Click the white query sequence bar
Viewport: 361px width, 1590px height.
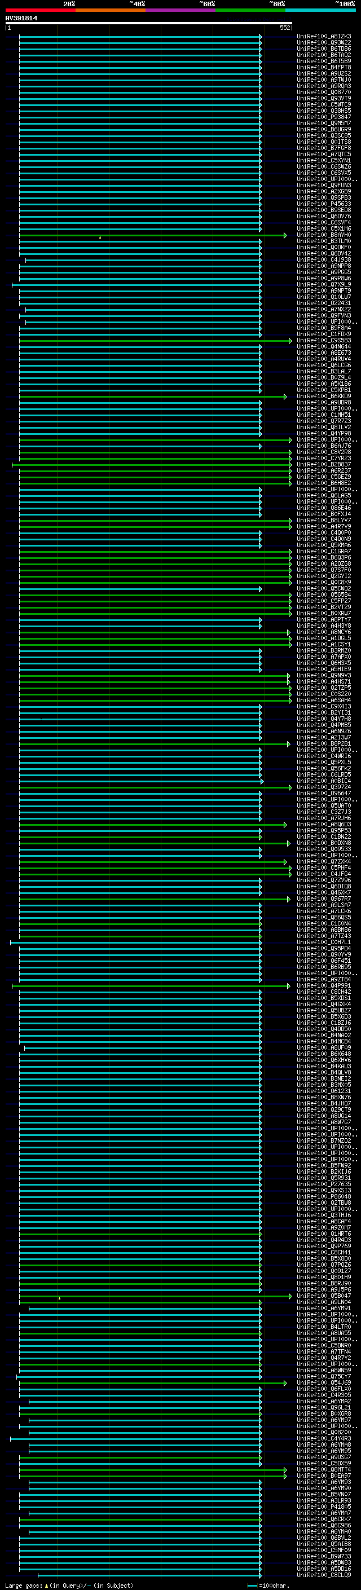pos(149,24)
